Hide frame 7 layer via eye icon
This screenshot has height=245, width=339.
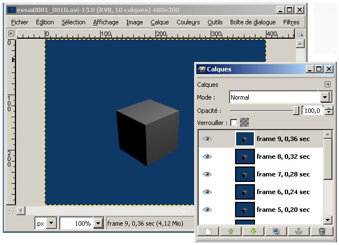(x=207, y=174)
